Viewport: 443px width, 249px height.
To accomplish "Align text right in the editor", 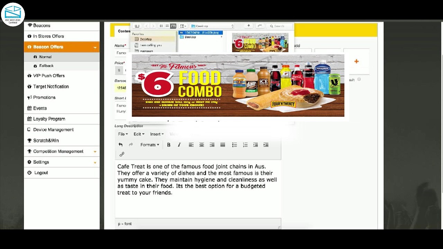I will coord(212,145).
